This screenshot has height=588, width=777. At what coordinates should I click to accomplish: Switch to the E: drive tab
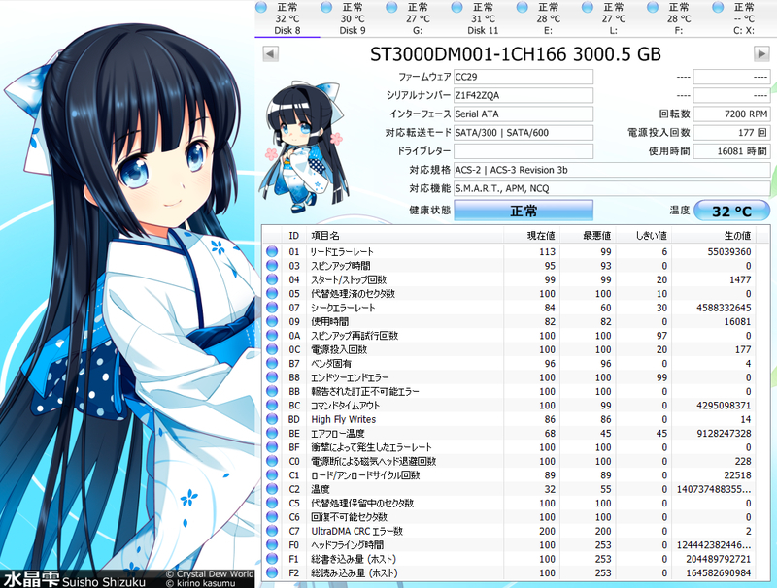[548, 18]
